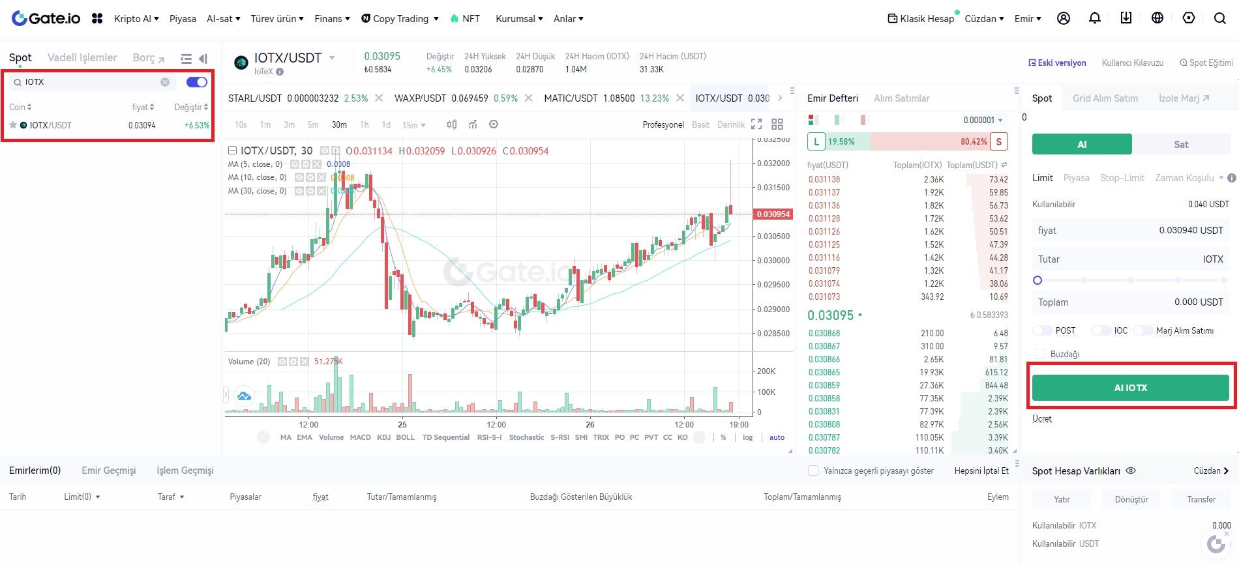The height and width of the screenshot is (565, 1239).
Task: Click the Yatır deposit button
Action: (x=1062, y=499)
